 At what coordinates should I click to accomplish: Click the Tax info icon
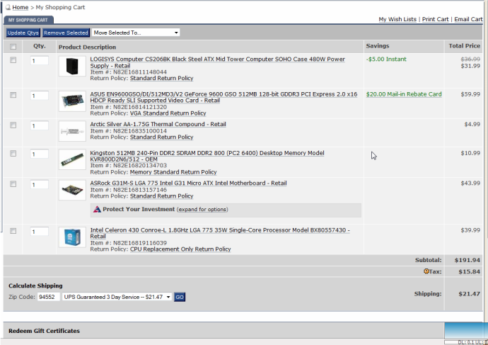pyautogui.click(x=426, y=271)
